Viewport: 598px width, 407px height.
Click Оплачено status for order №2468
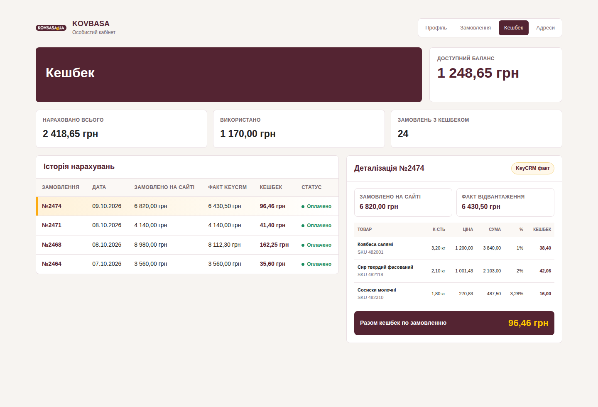[x=316, y=245]
